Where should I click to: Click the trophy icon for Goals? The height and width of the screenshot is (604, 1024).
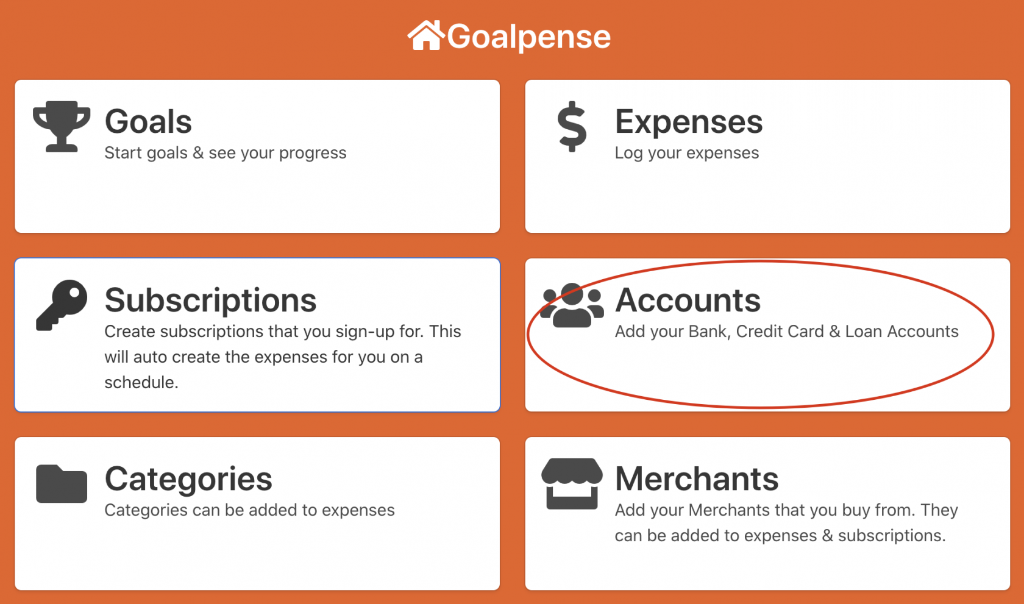62,126
